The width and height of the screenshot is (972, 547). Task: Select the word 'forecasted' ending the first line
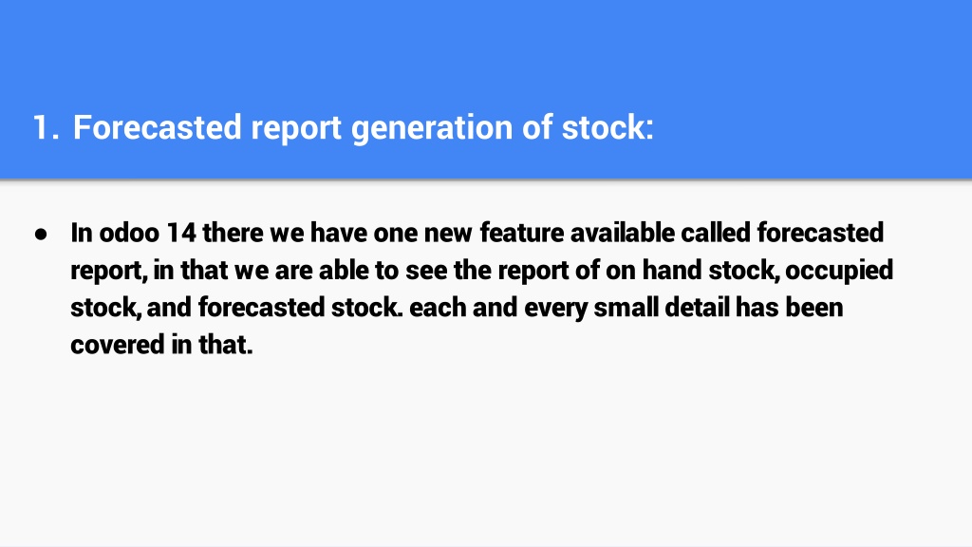[x=819, y=233]
